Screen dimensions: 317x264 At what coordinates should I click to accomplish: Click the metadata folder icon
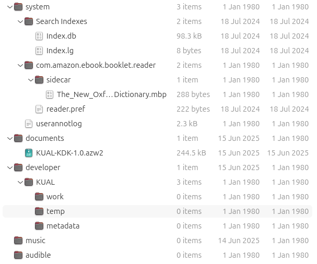point(39,226)
